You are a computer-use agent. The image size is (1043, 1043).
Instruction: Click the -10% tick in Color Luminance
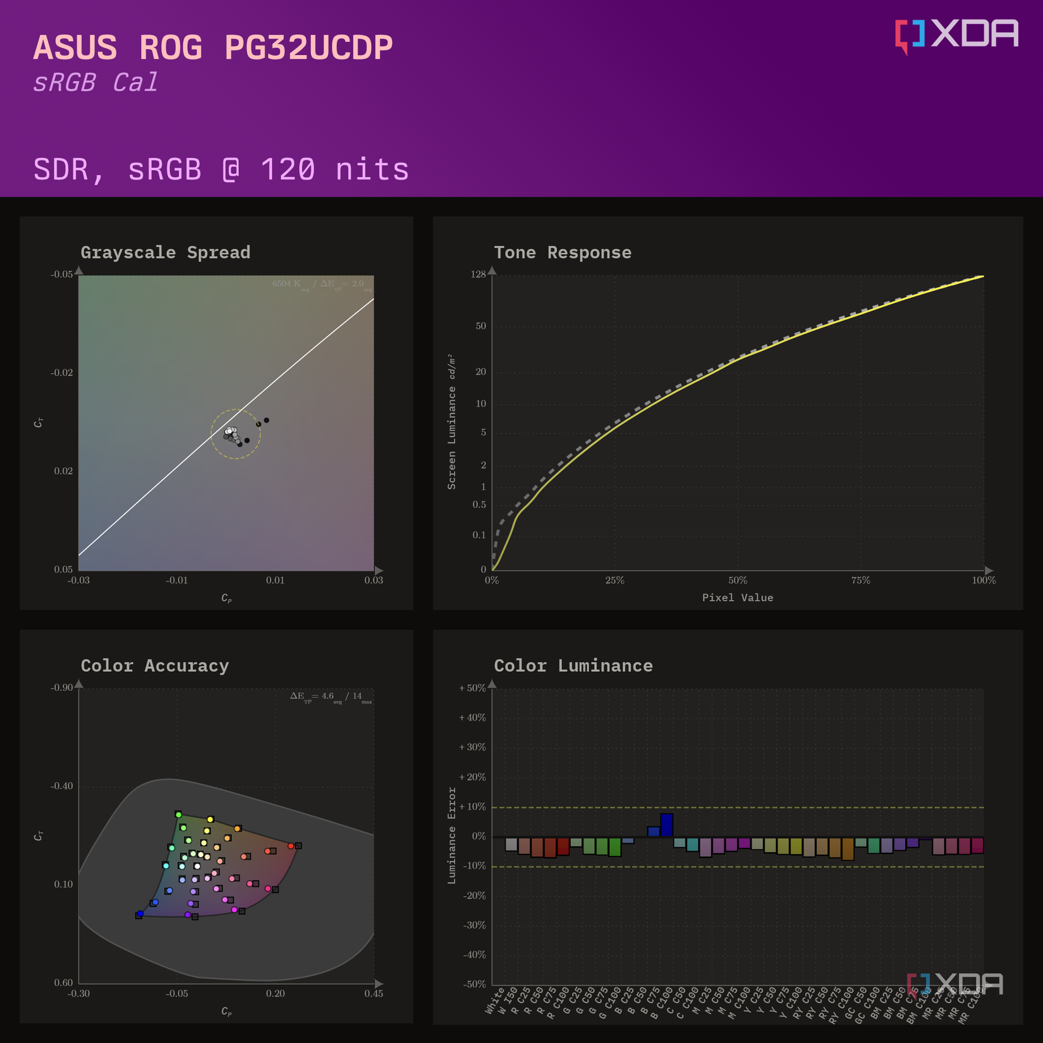[x=474, y=866]
